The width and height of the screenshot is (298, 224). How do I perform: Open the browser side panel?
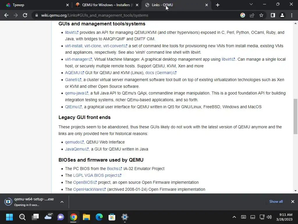273,15
